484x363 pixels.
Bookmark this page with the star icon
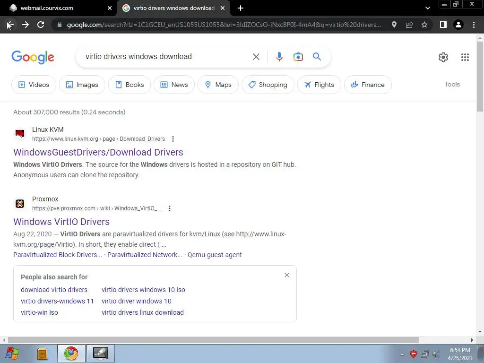(424, 25)
